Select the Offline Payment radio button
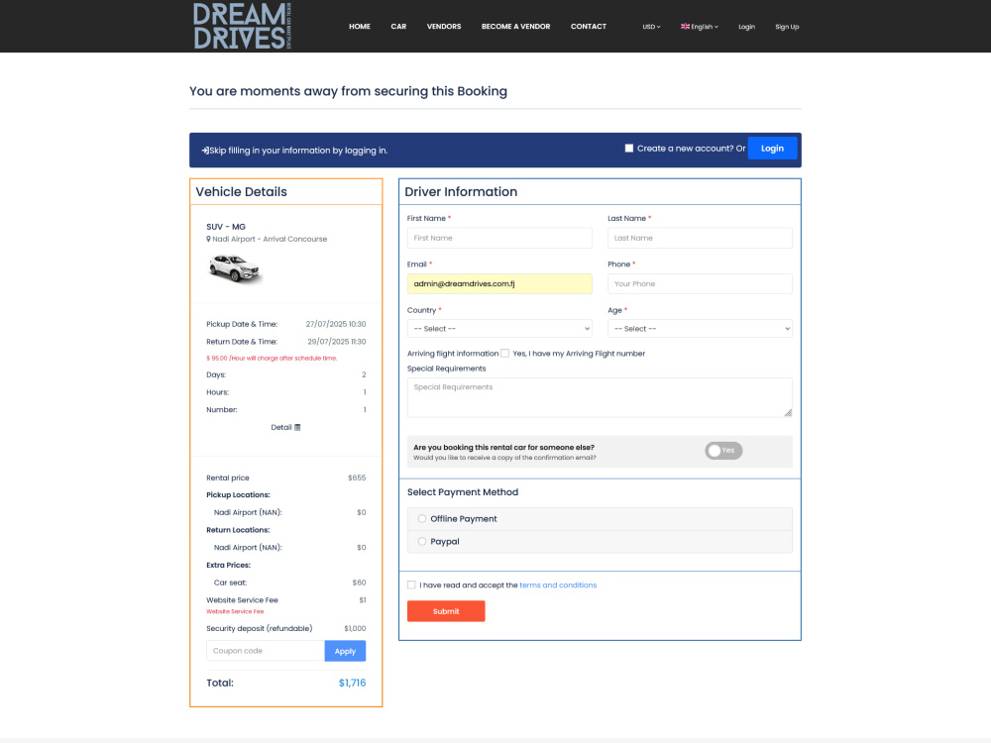991x743 pixels. click(x=422, y=519)
